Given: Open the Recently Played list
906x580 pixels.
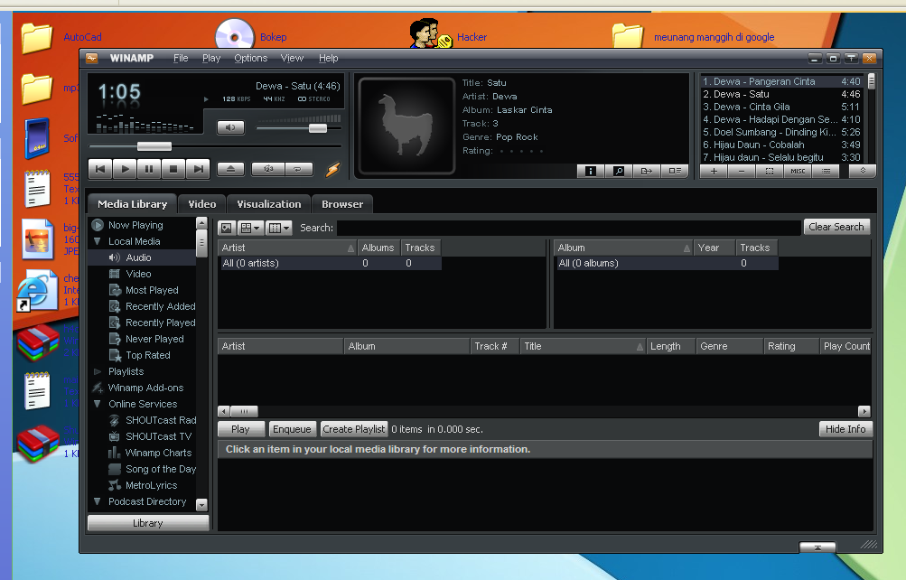Looking at the screenshot, I should [x=160, y=323].
